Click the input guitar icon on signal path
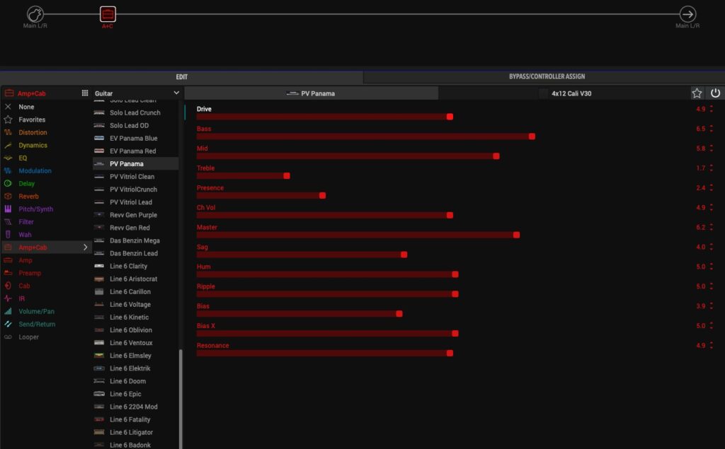725x449 pixels. (x=35, y=14)
